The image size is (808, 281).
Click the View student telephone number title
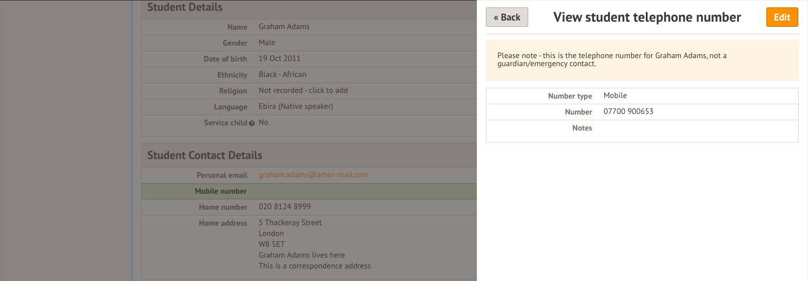click(647, 17)
